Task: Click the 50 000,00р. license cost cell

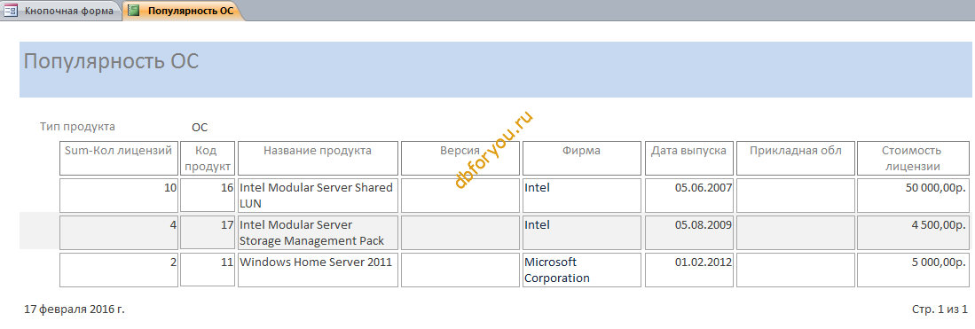Action: (912, 195)
